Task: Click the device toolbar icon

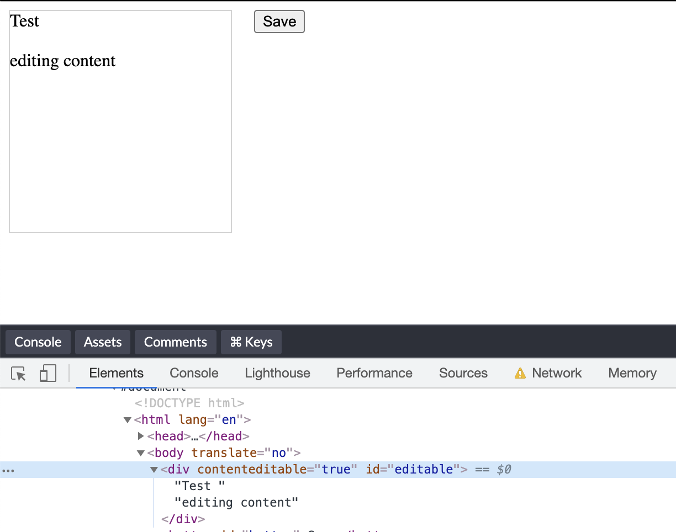Action: coord(48,373)
